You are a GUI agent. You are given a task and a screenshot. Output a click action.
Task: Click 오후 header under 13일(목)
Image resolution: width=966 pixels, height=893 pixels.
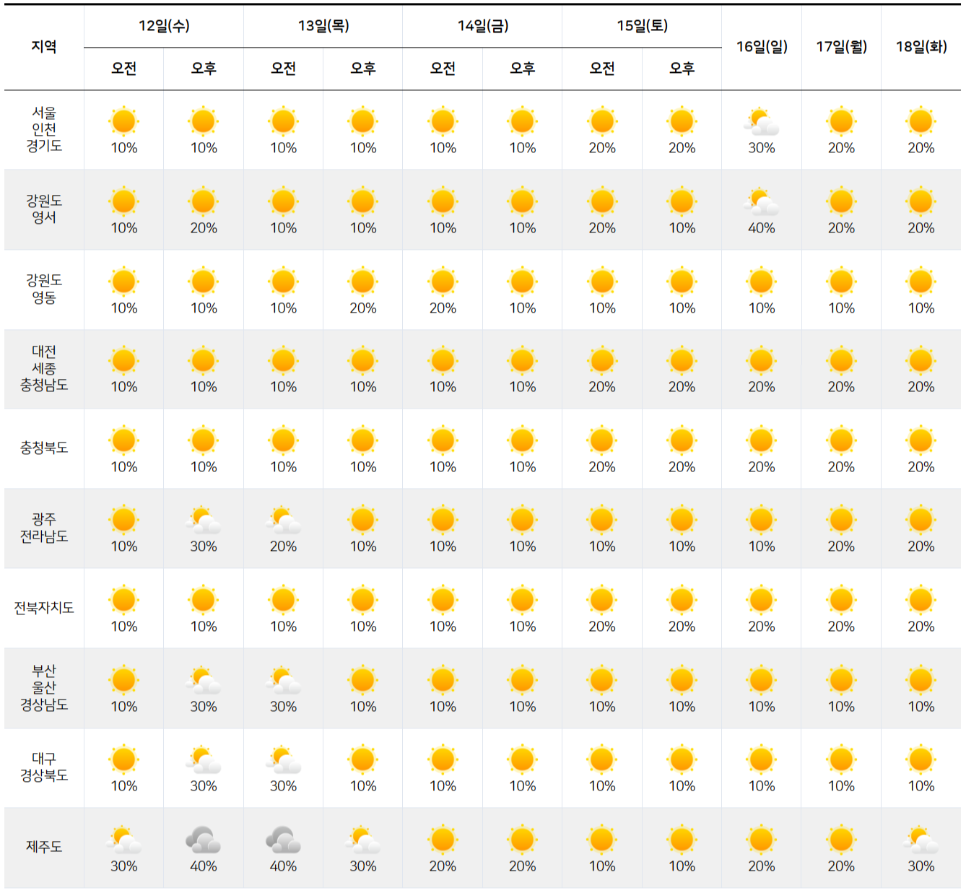coord(362,69)
